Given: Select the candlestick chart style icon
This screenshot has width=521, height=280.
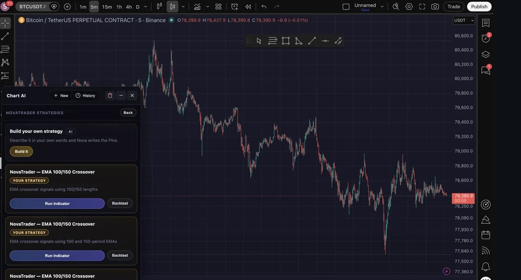Looking at the screenshot, I should coord(172,7).
